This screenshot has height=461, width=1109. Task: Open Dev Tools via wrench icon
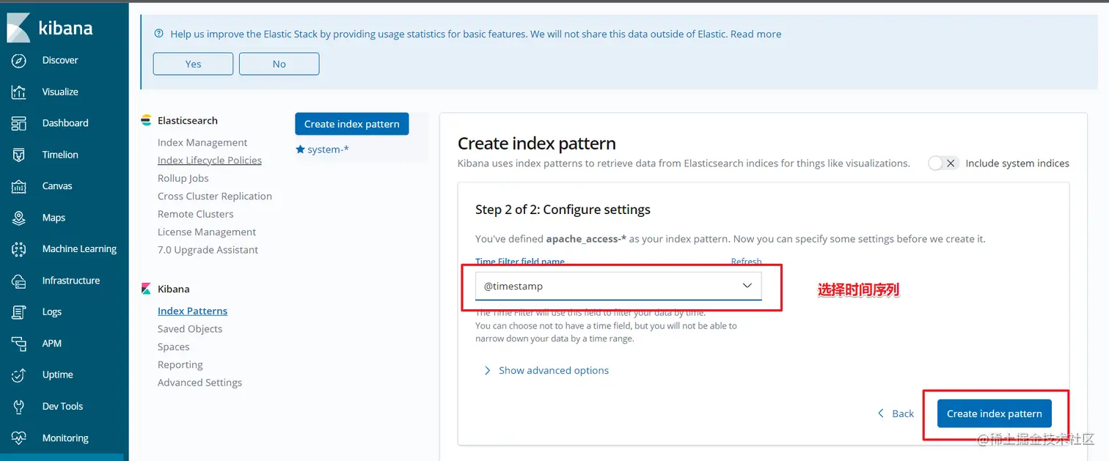[19, 406]
